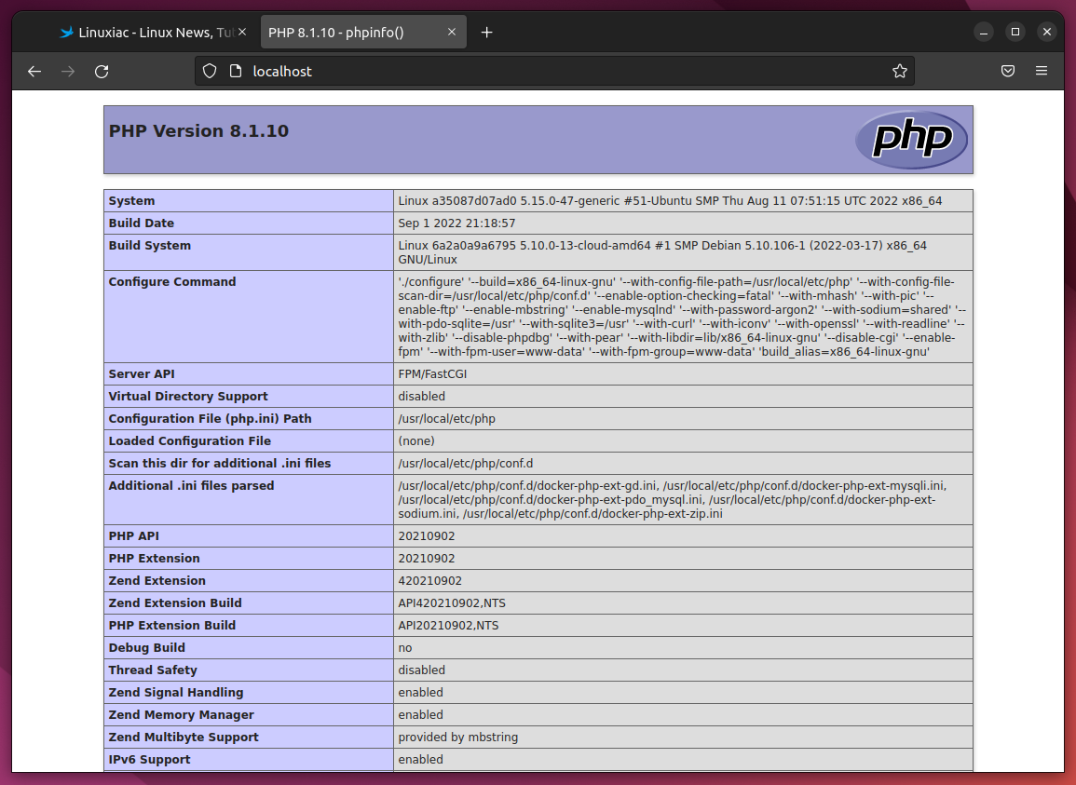Click the Zend Memory Manager label

click(181, 715)
